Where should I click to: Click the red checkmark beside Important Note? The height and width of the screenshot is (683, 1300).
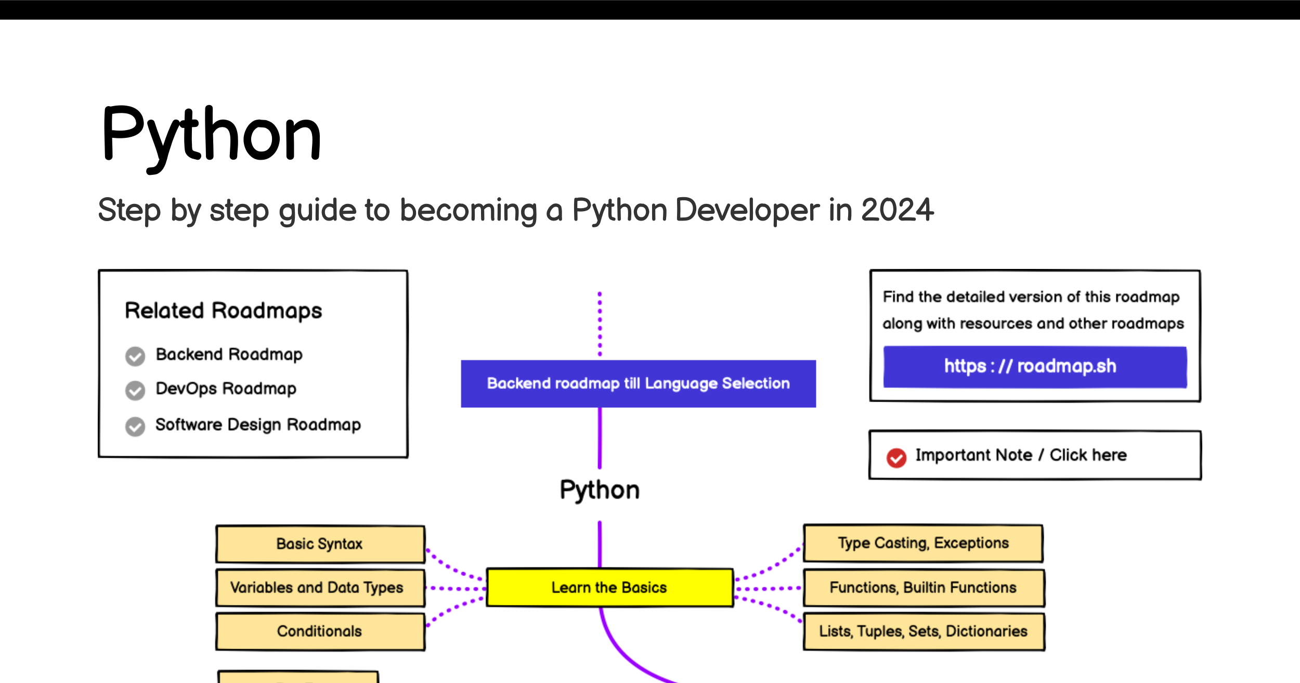click(x=896, y=458)
